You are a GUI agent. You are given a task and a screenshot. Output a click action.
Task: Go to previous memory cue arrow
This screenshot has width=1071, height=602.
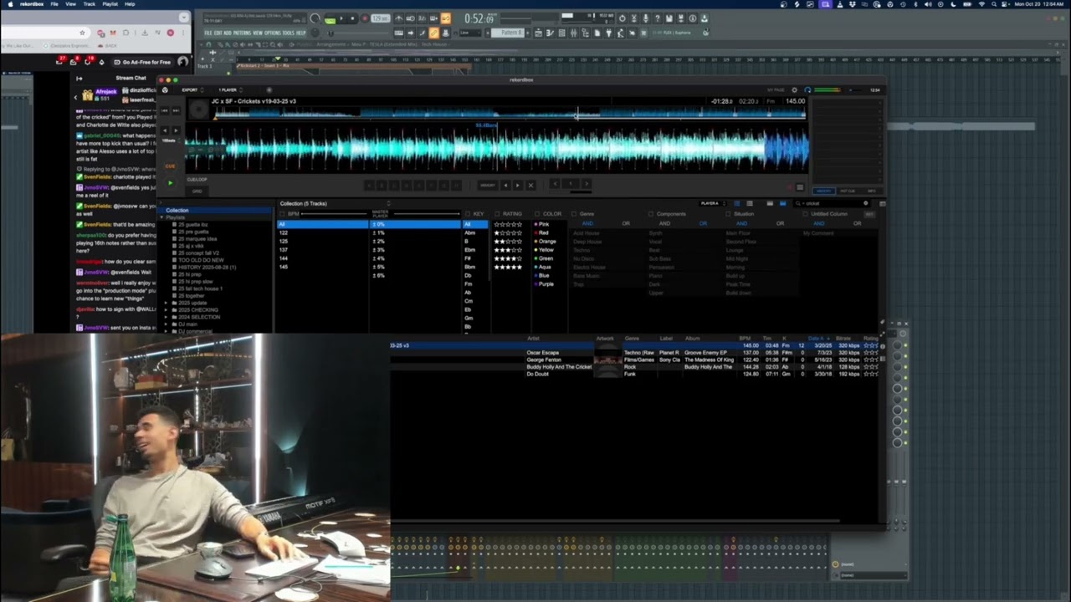[x=505, y=185]
